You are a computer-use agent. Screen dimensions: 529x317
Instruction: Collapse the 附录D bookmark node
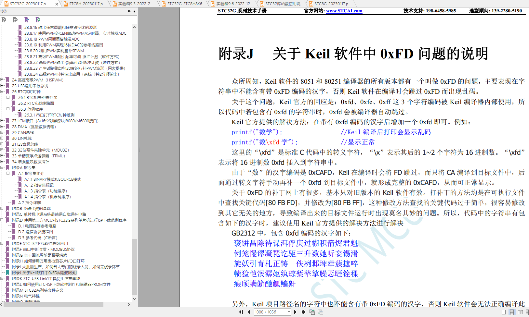click(2, 220)
